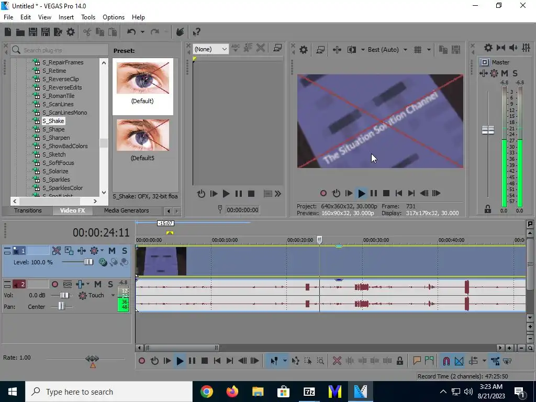
Task: Stop playback in the timeline transport
Action: point(205,361)
